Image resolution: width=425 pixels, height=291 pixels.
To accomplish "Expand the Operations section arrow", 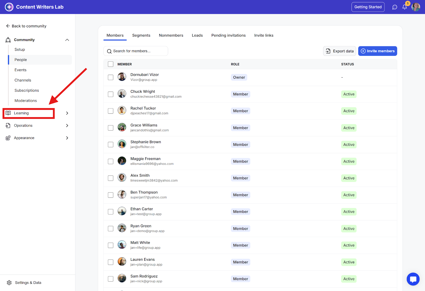I will [x=67, y=125].
